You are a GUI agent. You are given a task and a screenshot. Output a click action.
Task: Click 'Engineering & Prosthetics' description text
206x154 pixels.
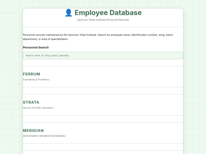click(x=36, y=79)
